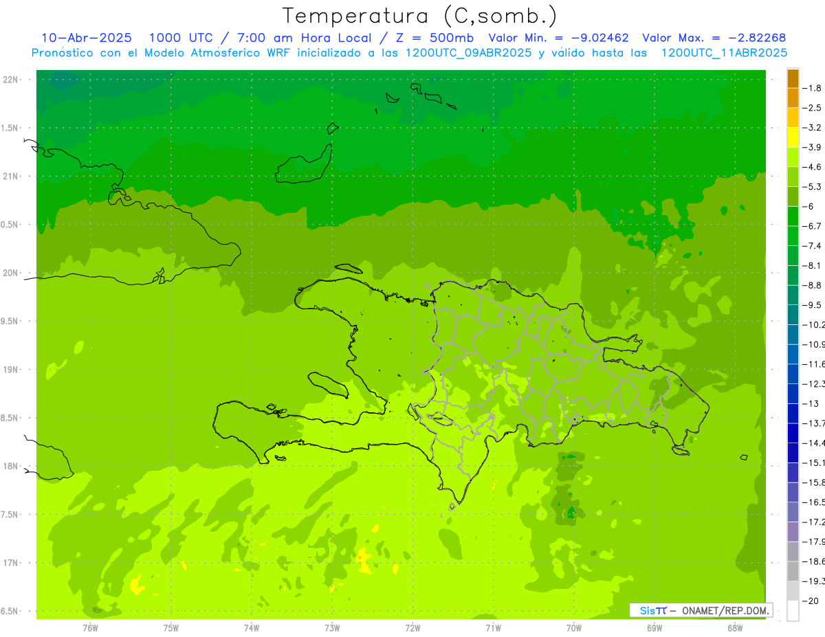Click the '17N' latitude axis label
This screenshot has width=825, height=637.
[10, 563]
